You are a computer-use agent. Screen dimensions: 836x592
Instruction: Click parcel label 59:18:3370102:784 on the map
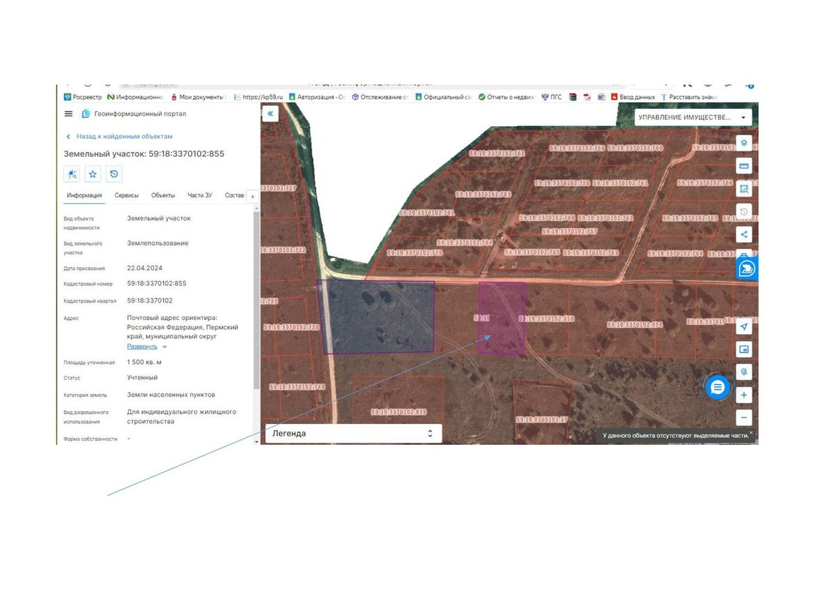pyautogui.click(x=465, y=242)
